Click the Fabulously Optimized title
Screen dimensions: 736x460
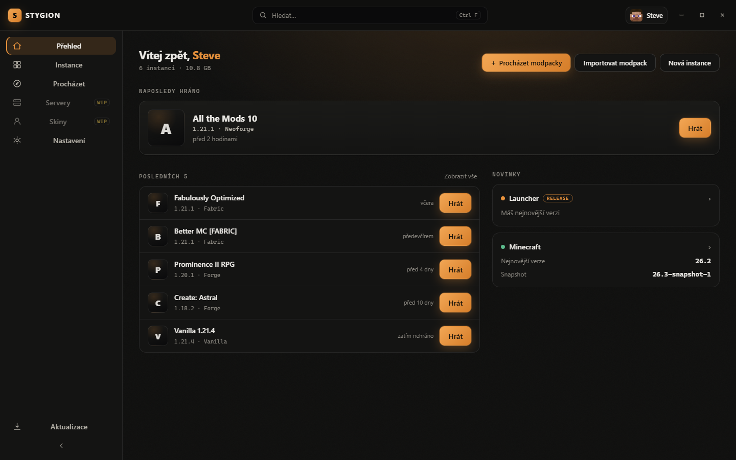[209, 198]
